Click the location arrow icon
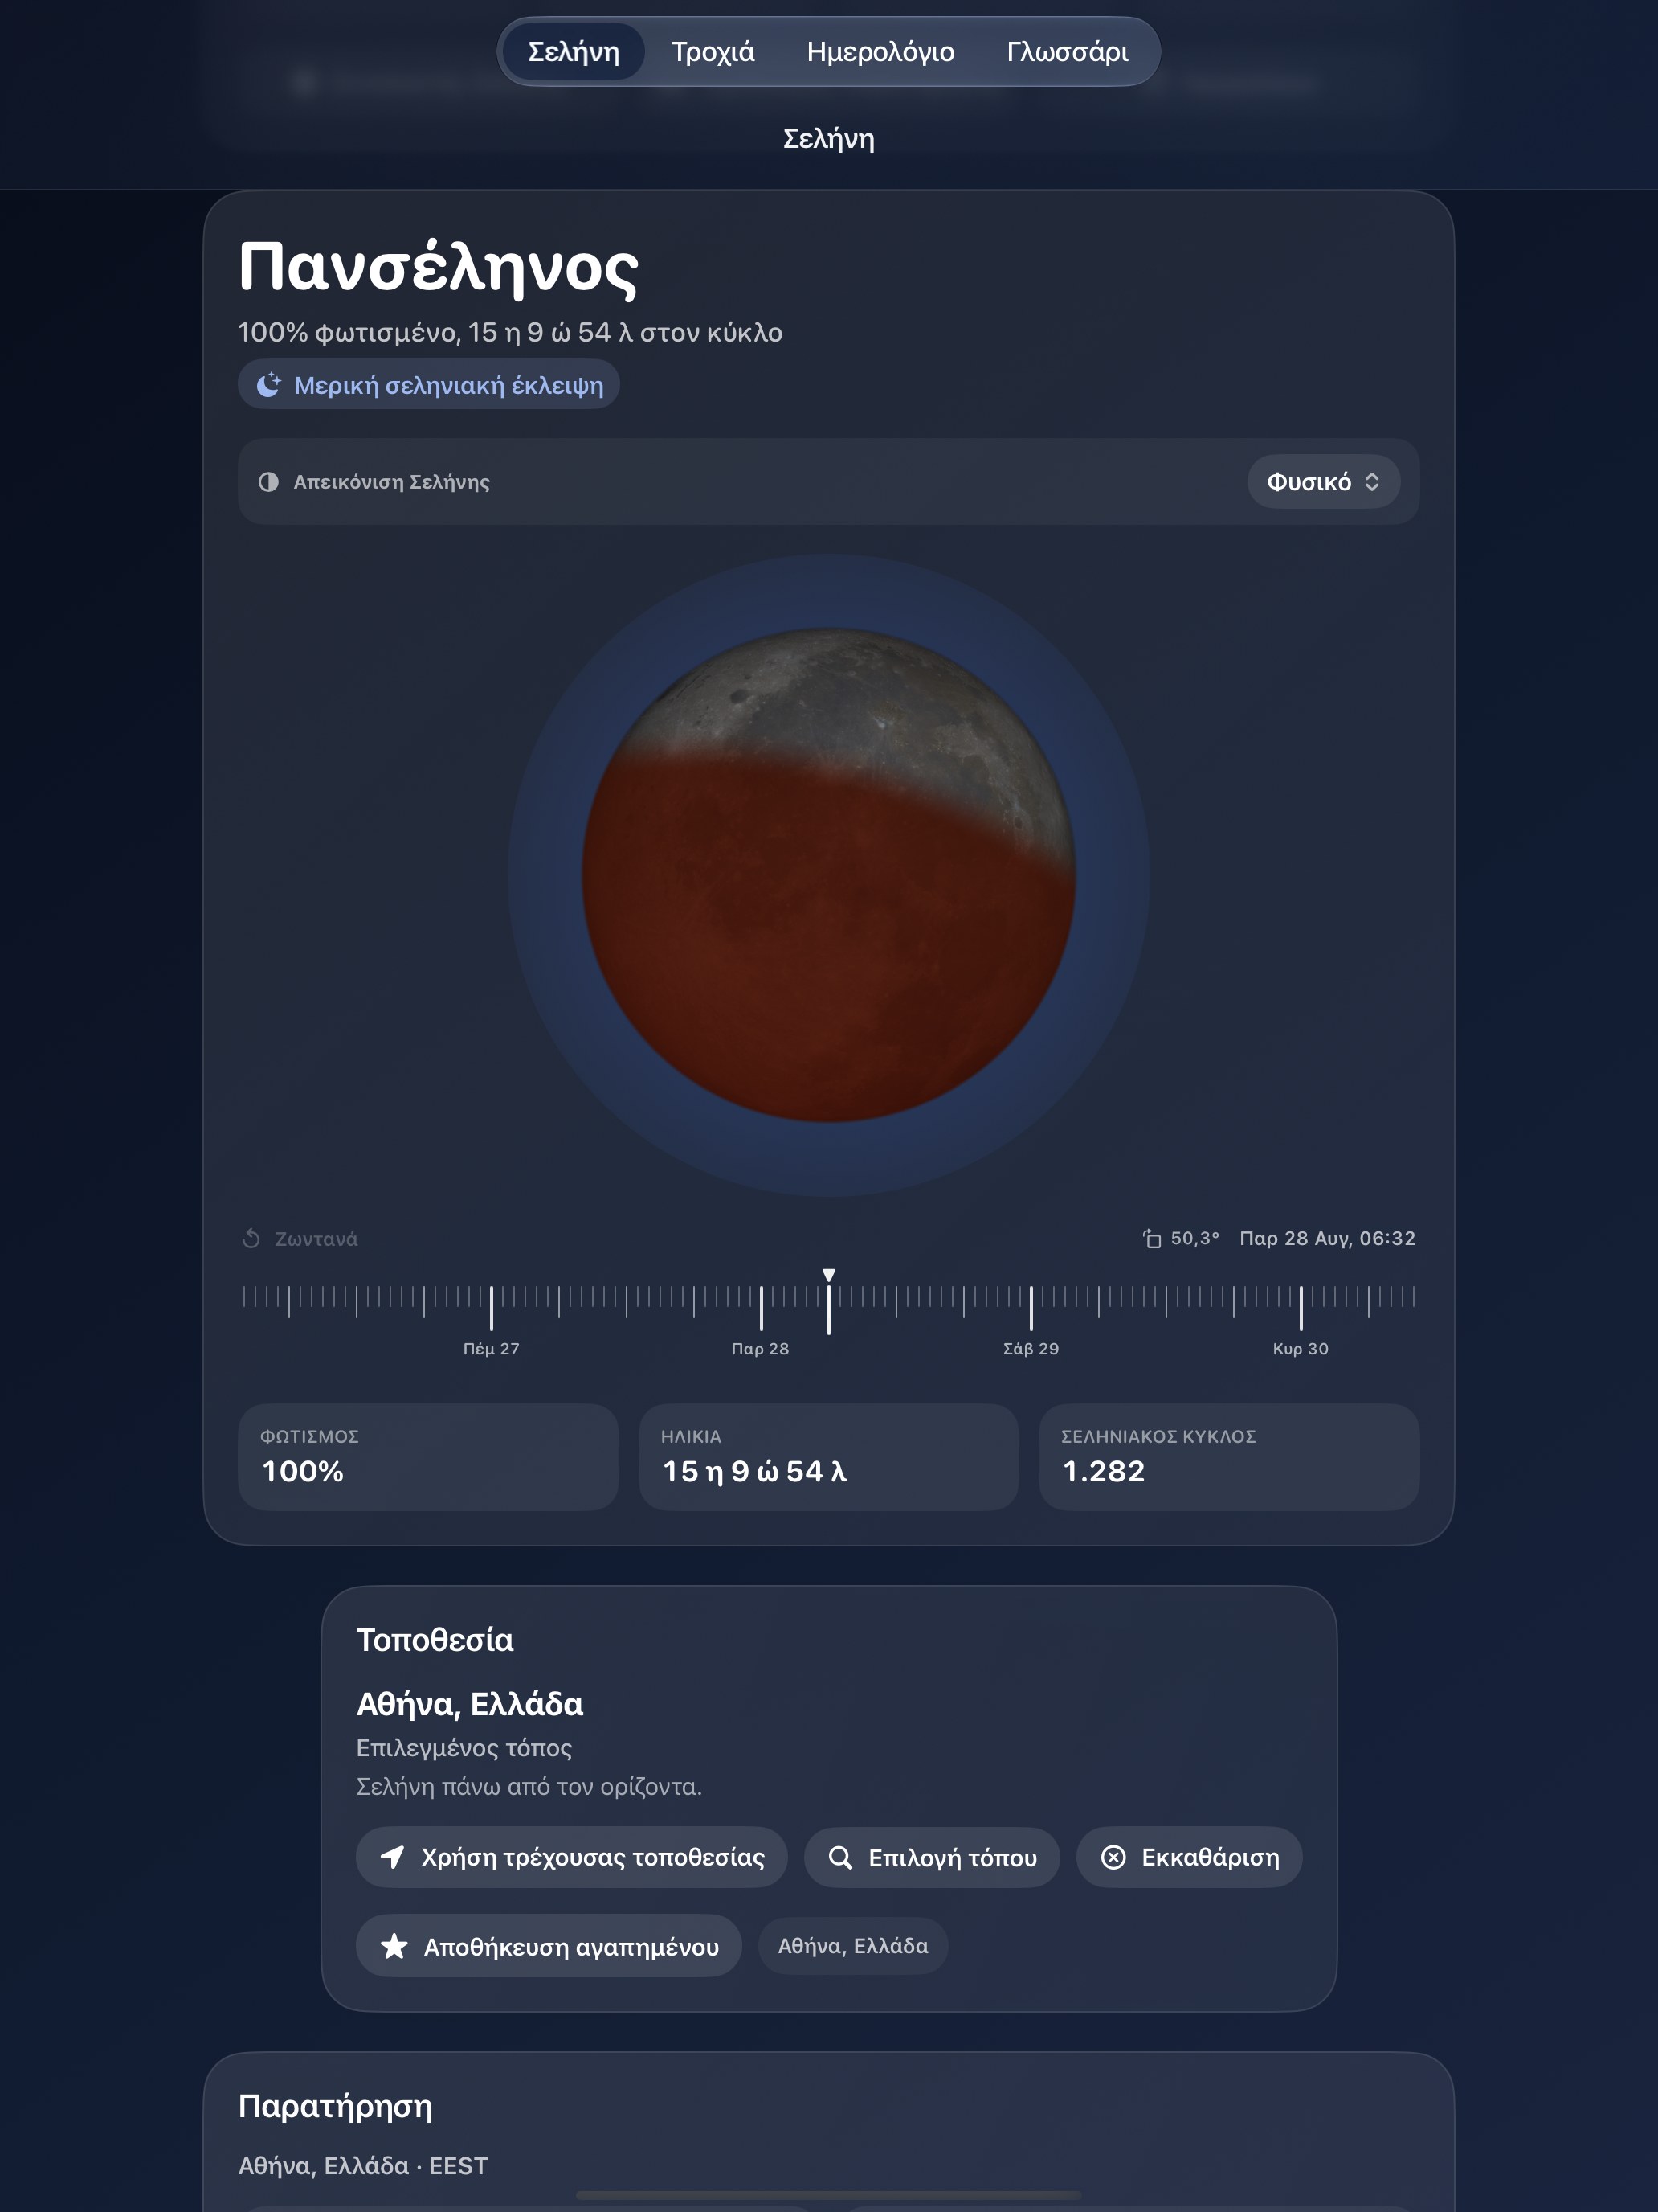Viewport: 1658px width, 2212px height. [x=393, y=1858]
